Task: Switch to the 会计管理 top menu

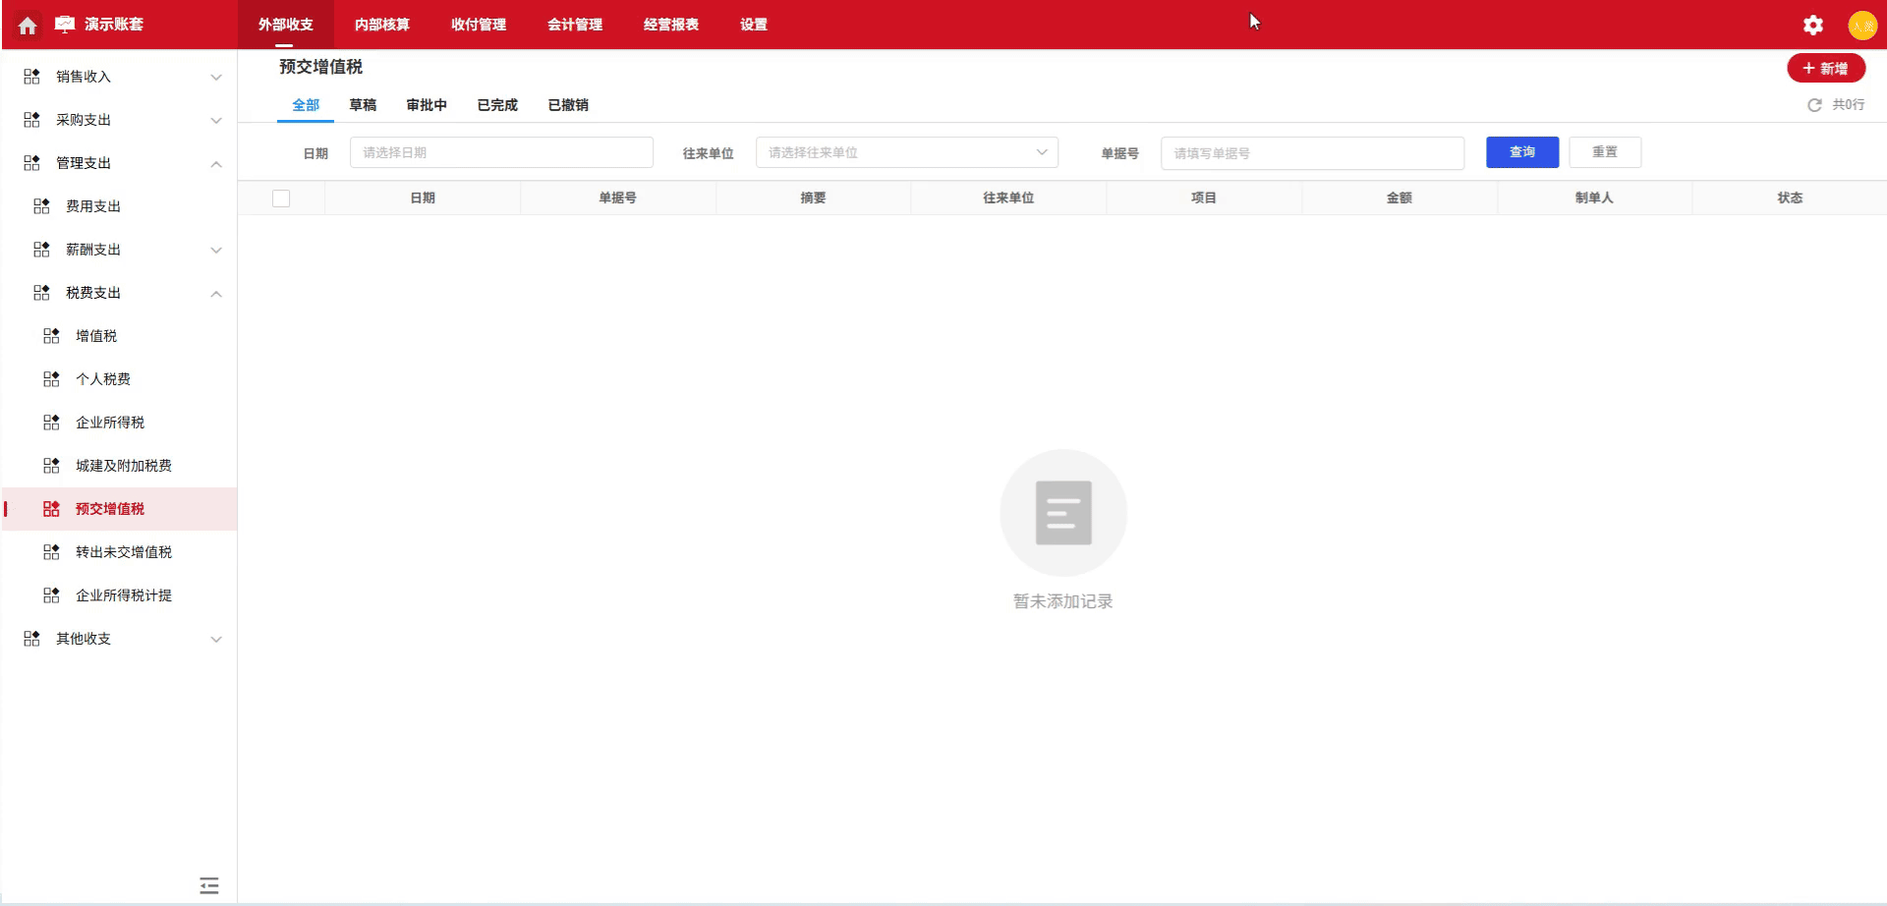Action: [575, 25]
